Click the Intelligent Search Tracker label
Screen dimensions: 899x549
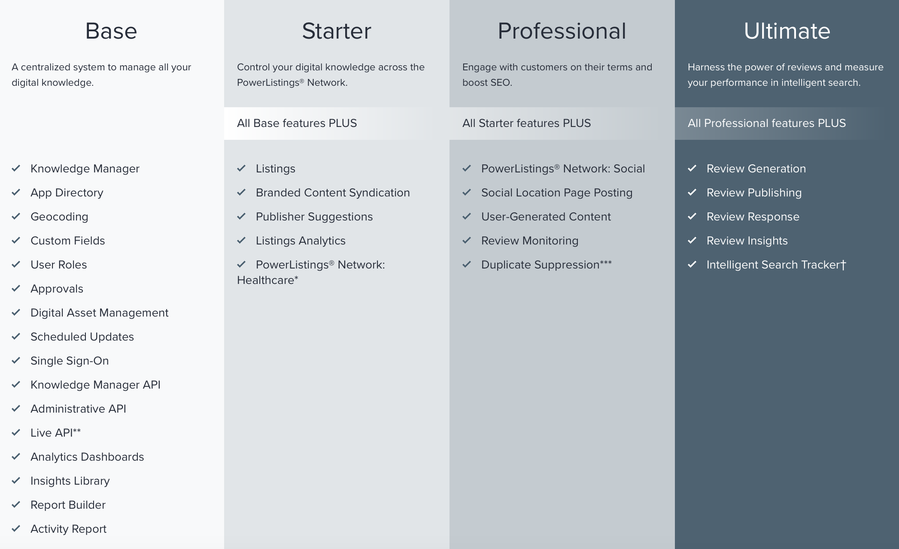tap(776, 265)
